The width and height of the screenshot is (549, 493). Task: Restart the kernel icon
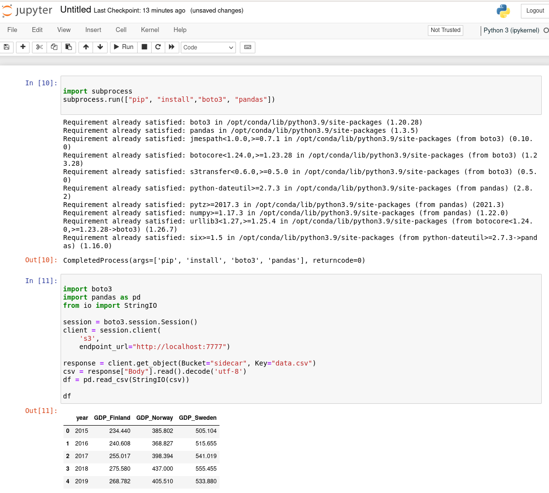(x=157, y=47)
